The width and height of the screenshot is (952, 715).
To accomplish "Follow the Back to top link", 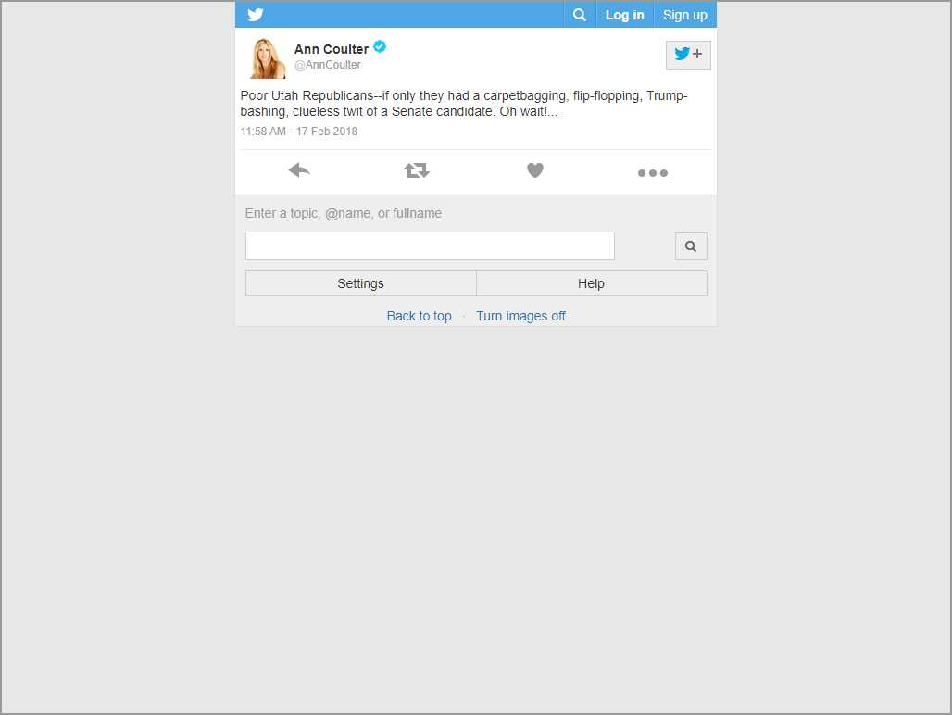I will click(x=419, y=316).
